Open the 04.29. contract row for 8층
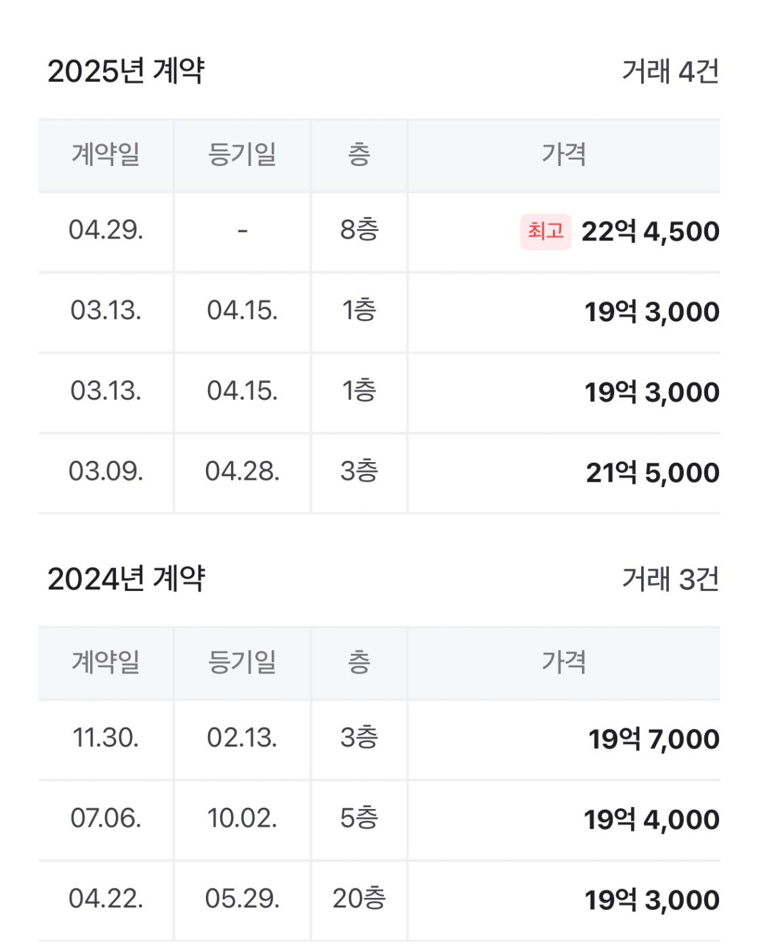Viewport: 759px width, 950px height. tap(379, 232)
